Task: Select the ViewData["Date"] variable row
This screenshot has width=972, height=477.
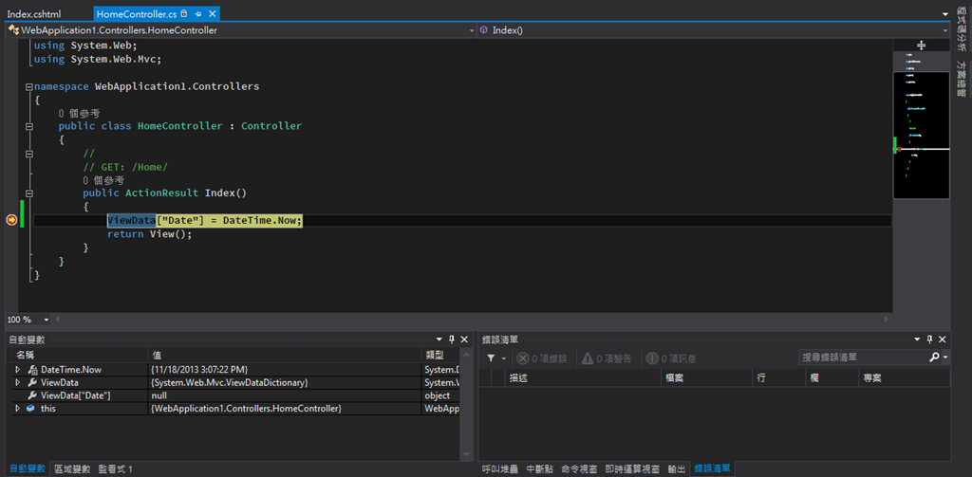Action: (x=235, y=395)
